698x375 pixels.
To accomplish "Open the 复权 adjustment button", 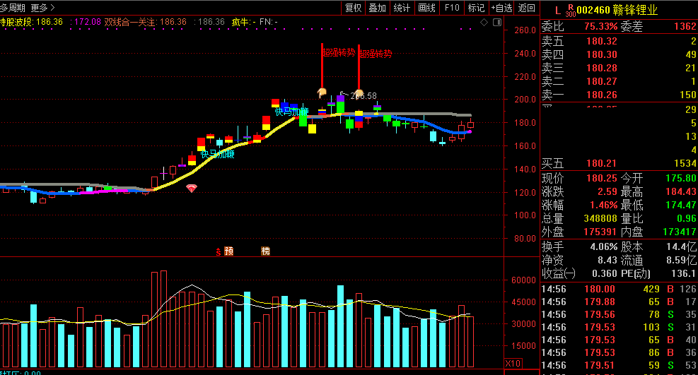I will [354, 8].
